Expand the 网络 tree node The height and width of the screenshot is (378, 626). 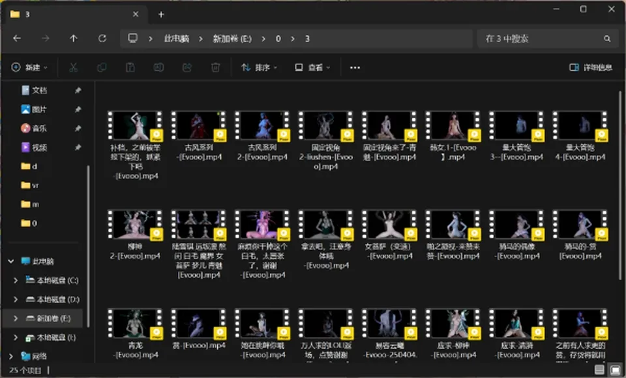(x=11, y=356)
